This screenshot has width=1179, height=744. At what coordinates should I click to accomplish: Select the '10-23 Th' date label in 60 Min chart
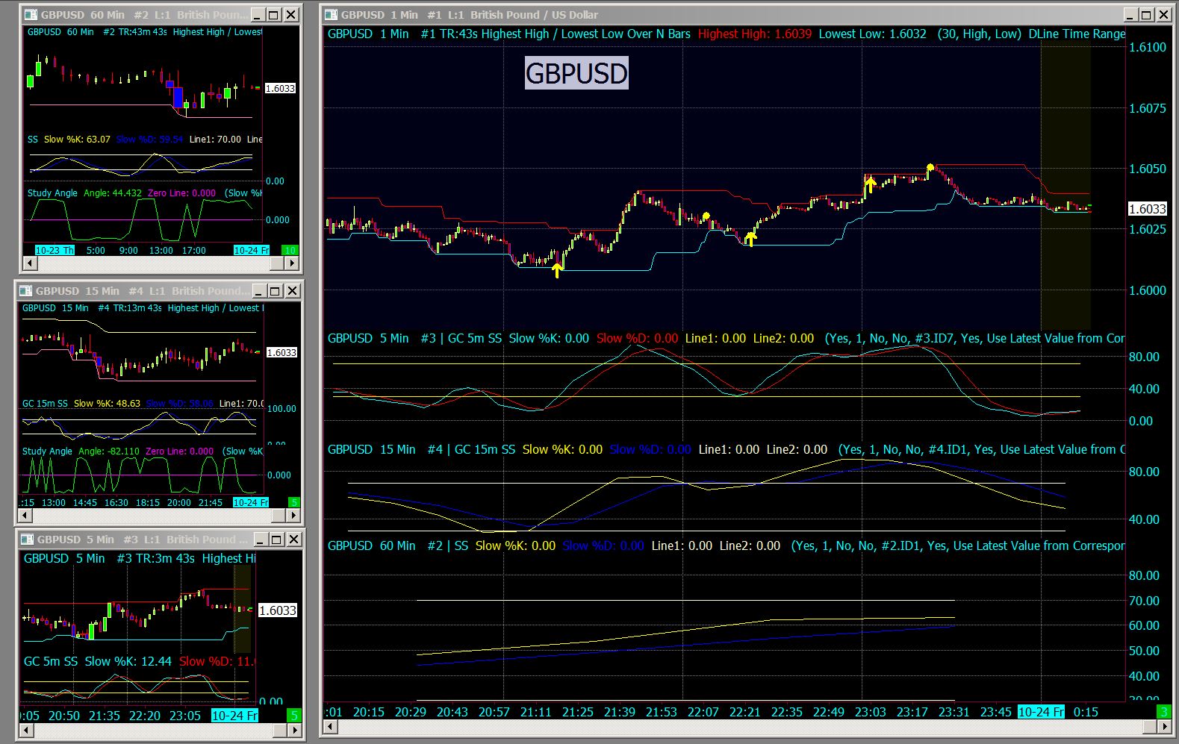point(55,250)
